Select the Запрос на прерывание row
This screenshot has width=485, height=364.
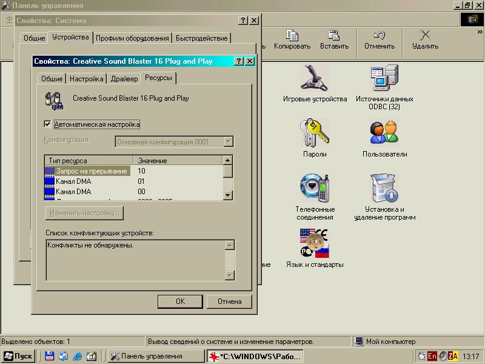pos(133,171)
